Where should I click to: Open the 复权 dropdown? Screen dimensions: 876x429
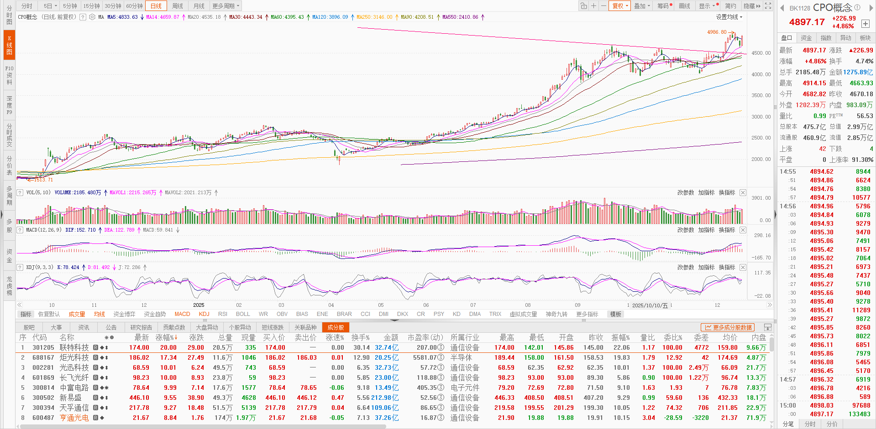[620, 6]
